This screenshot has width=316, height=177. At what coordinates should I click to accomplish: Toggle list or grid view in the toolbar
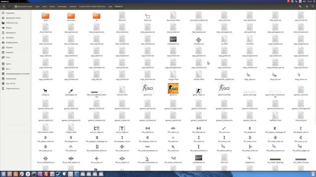click(307, 6)
